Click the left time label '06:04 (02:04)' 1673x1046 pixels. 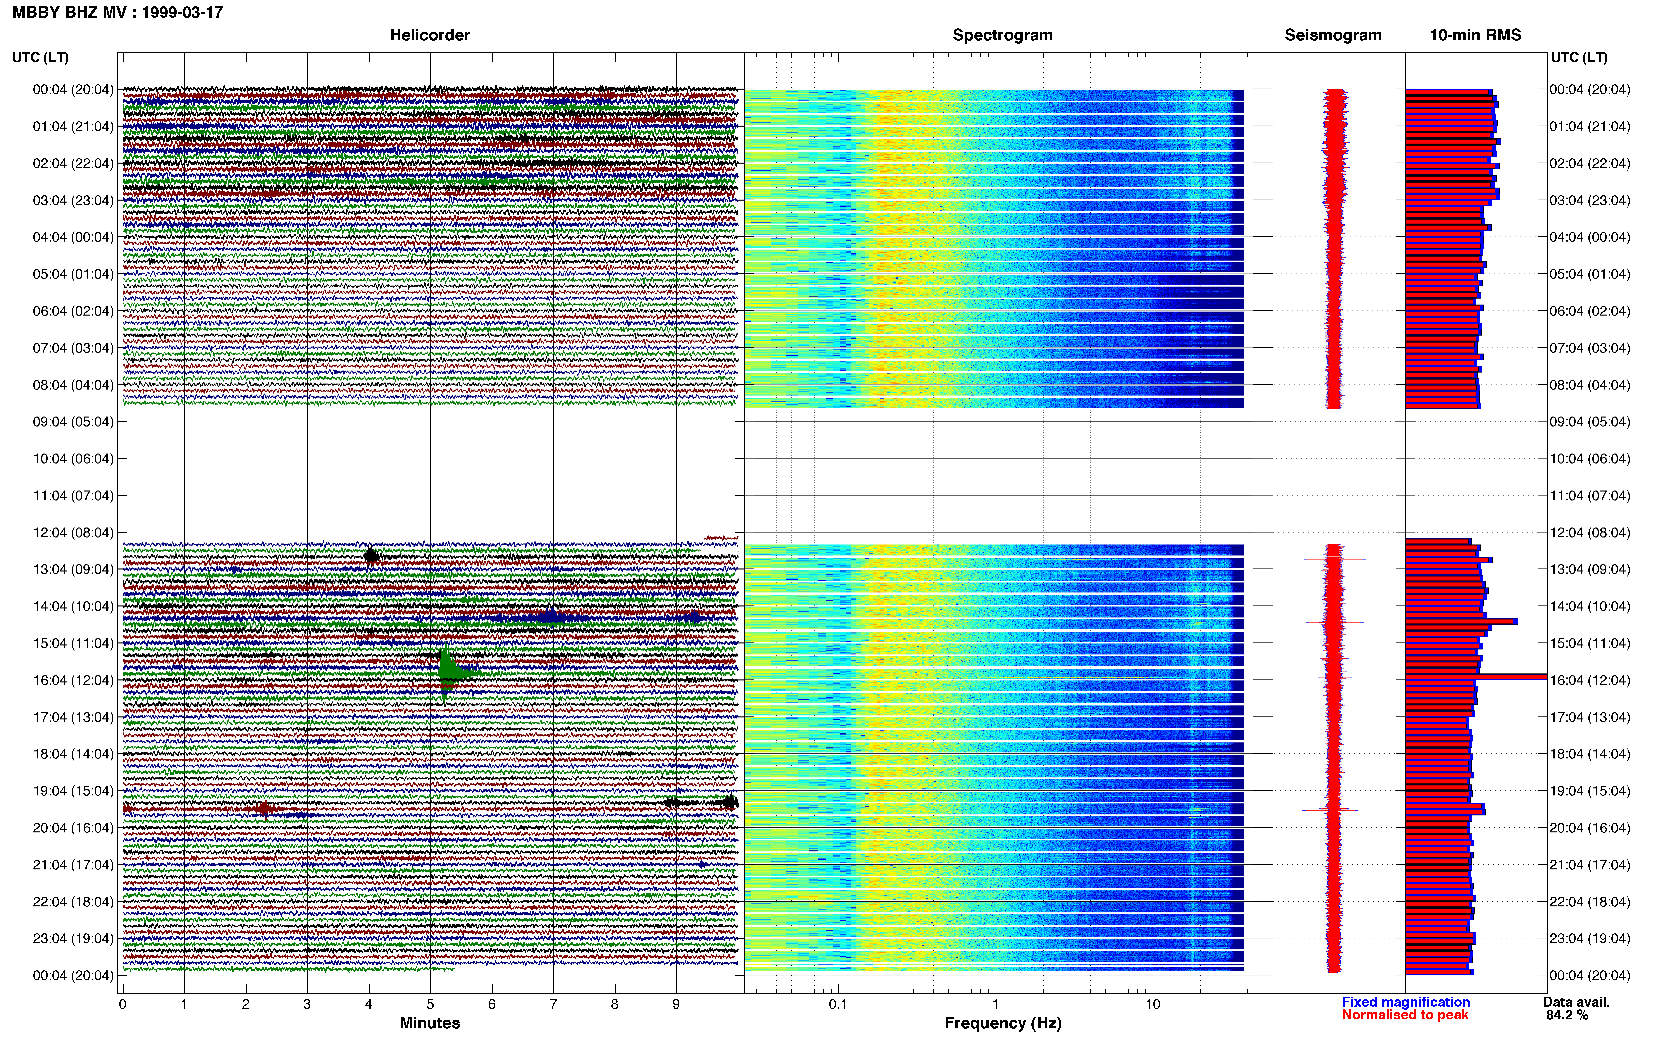click(x=73, y=311)
